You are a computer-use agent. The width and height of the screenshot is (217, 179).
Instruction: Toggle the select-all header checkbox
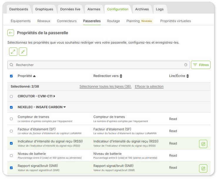[11, 76]
